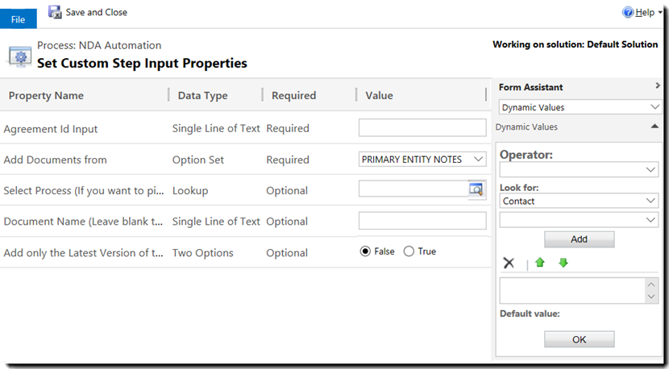The image size is (669, 369).
Task: Open the File menu tab
Action: click(18, 19)
